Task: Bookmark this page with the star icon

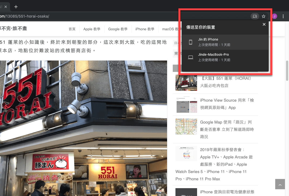Action: [264, 16]
